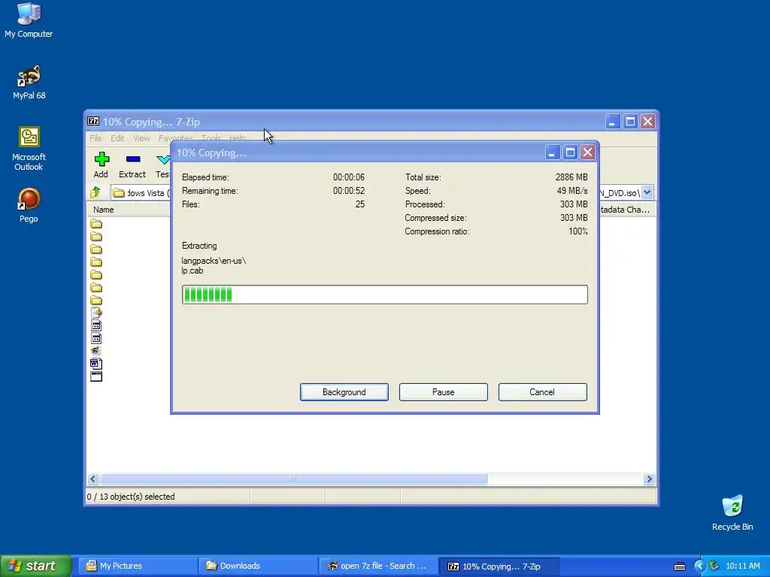Select the Word document icon in file list
Viewport: 770px width, 577px height.
tap(96, 364)
